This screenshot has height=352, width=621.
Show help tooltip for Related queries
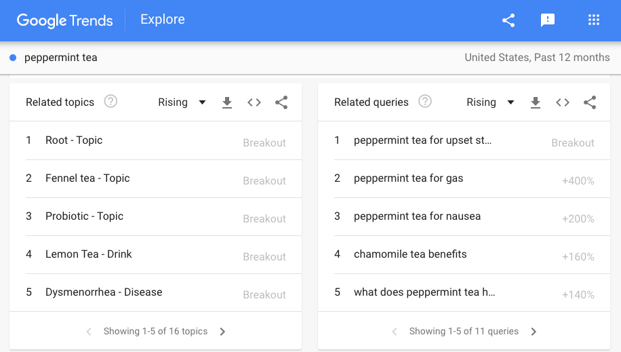425,102
